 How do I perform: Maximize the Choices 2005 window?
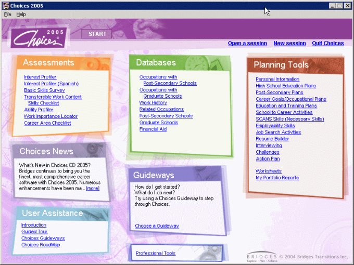click(x=339, y=6)
